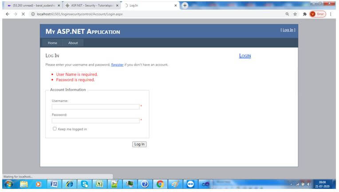The image size is (339, 192).
Task: Open the computer monitor taskbar icon
Action: coord(130,184)
